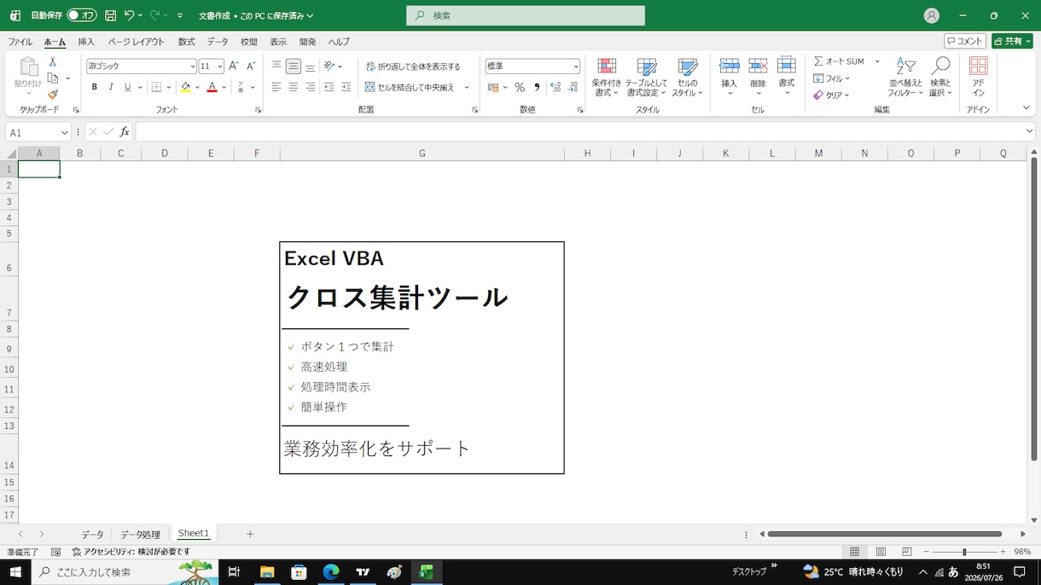Click the fx insert function button
This screenshot has width=1041, height=585.
pos(125,132)
